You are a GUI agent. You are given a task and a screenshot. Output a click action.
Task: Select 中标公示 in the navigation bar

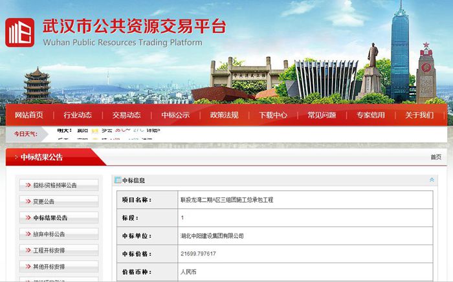175,115
